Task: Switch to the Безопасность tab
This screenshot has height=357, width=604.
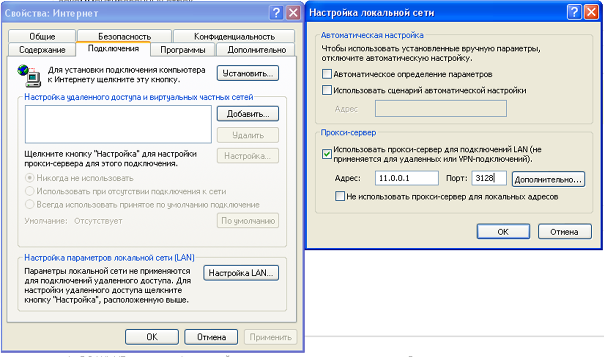Action: click(125, 36)
